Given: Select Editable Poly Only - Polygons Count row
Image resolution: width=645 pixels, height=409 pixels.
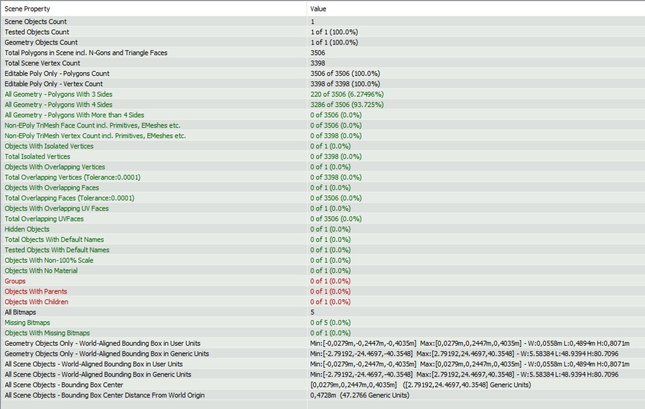Looking at the screenshot, I should (x=322, y=73).
